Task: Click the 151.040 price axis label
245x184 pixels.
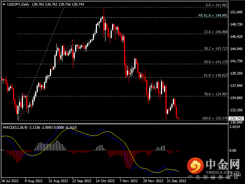Action: tap(236, 12)
